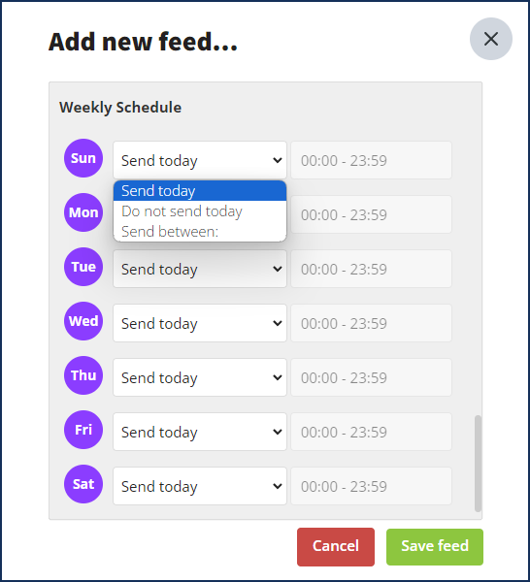This screenshot has width=530, height=582.
Task: Cancel adding the new feed
Action: pyautogui.click(x=336, y=547)
